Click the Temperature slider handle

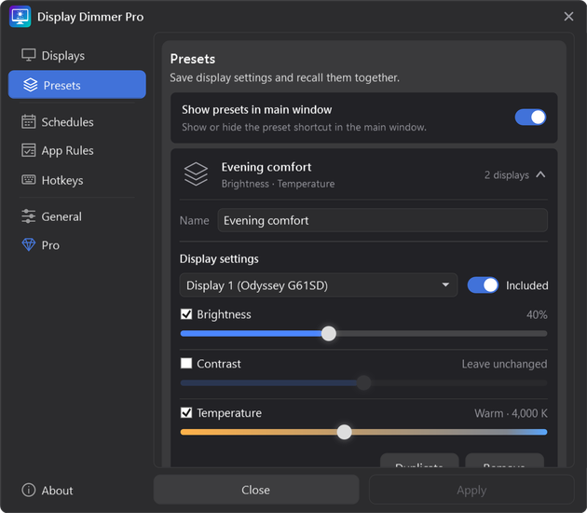click(x=345, y=432)
